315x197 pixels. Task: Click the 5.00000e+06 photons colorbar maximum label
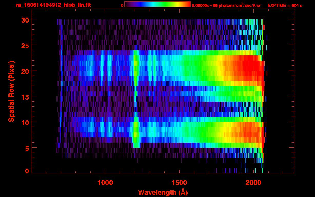coord(226,5)
